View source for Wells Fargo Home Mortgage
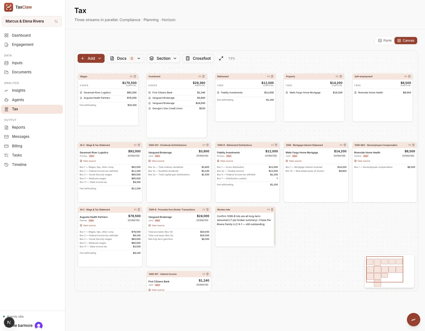Image resolution: width=425 pixels, height=331 pixels. [294, 161]
